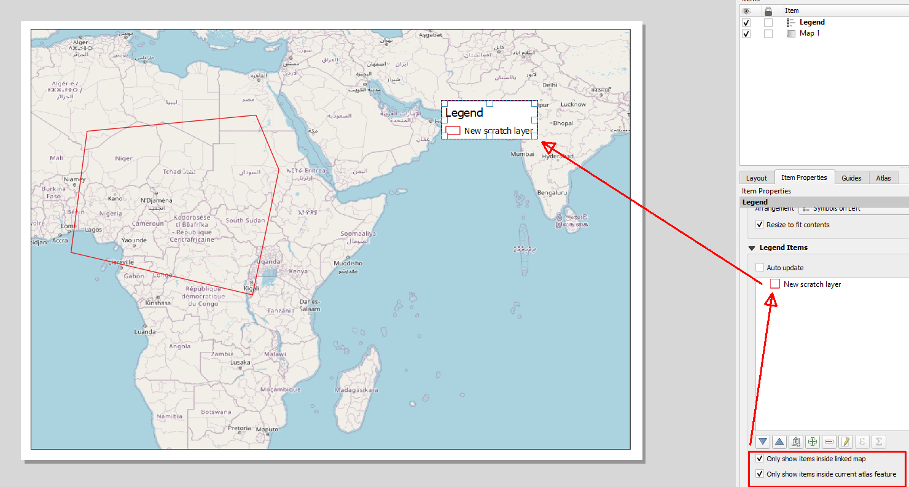Screen dimensions: 909x487
Task: Uncheck Only show items inside linked map
Action: click(760, 458)
